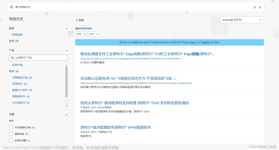Click the intel-security-products.html URL link
Image resolution: width=279 pixels, height=150 pixels.
point(136,83)
